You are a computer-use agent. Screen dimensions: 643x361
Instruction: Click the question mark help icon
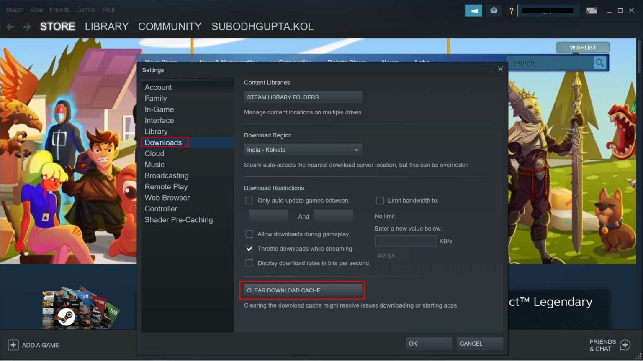pos(511,10)
